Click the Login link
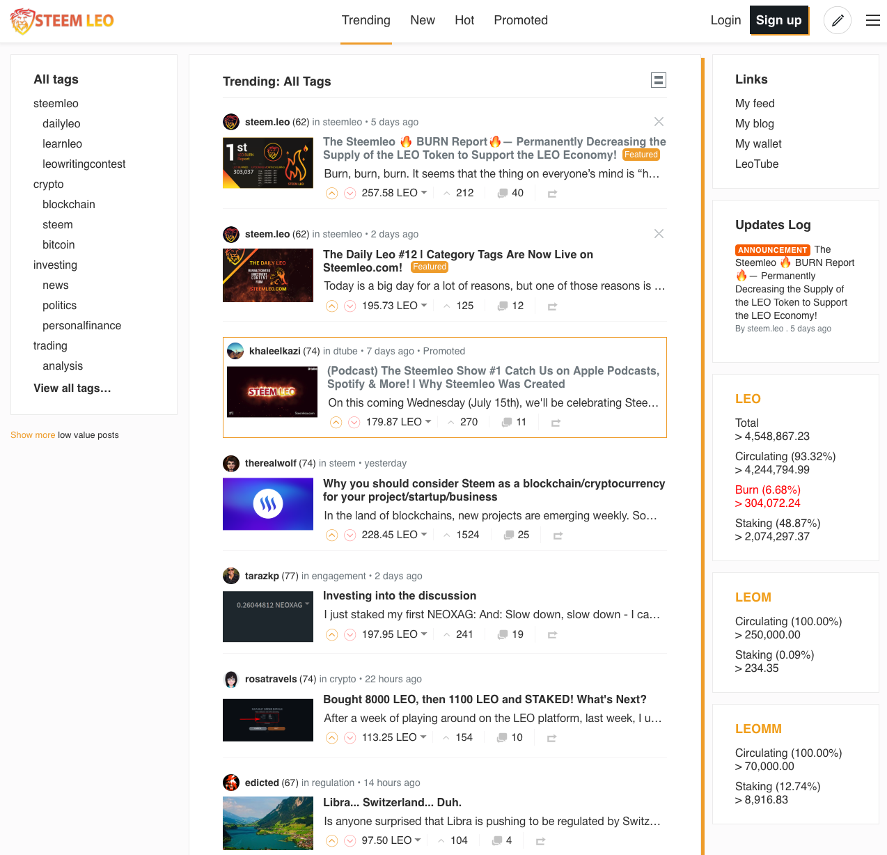The width and height of the screenshot is (887, 855). (725, 20)
